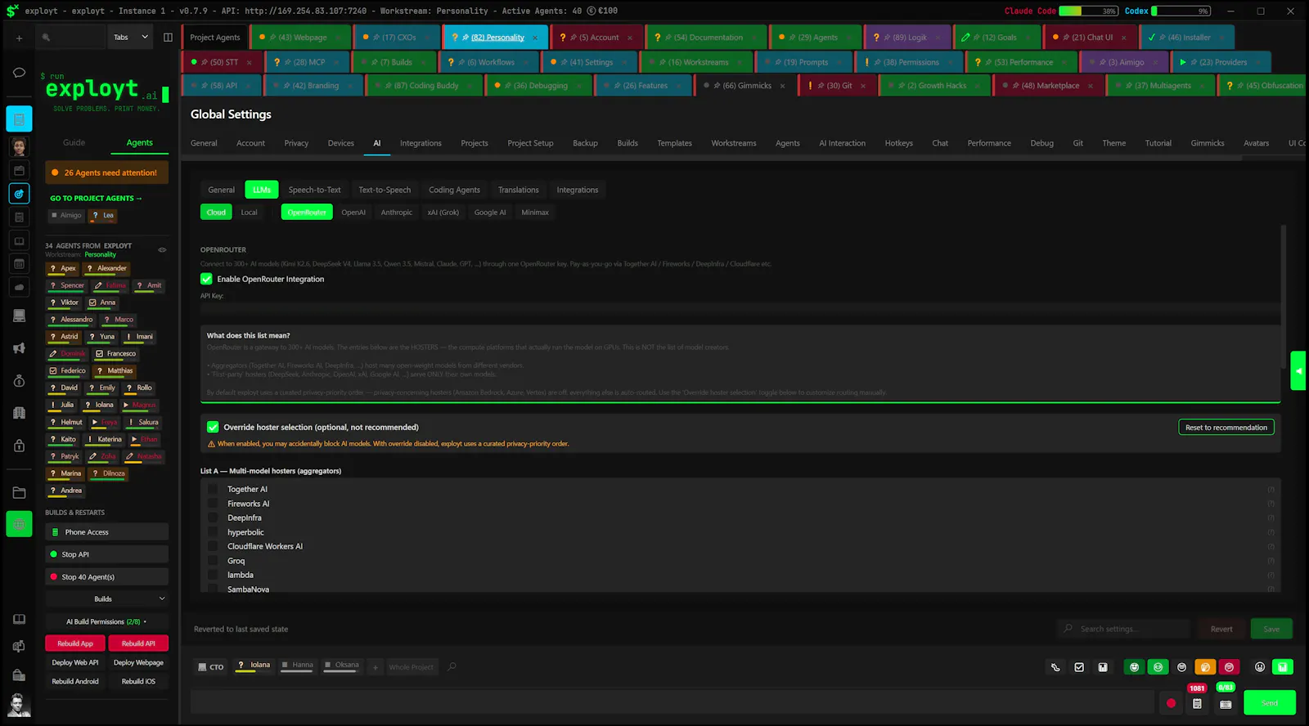Select the Anthropic provider tab

click(x=397, y=213)
